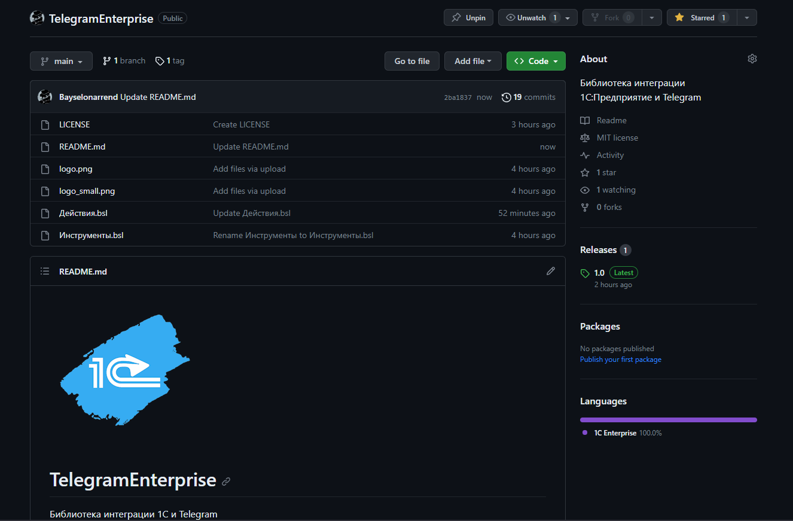Open README.md in the file list

[82, 147]
